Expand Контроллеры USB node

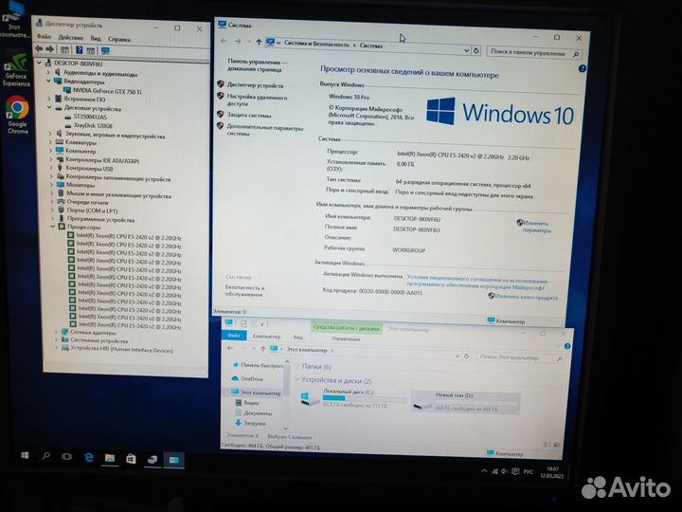click(x=50, y=168)
